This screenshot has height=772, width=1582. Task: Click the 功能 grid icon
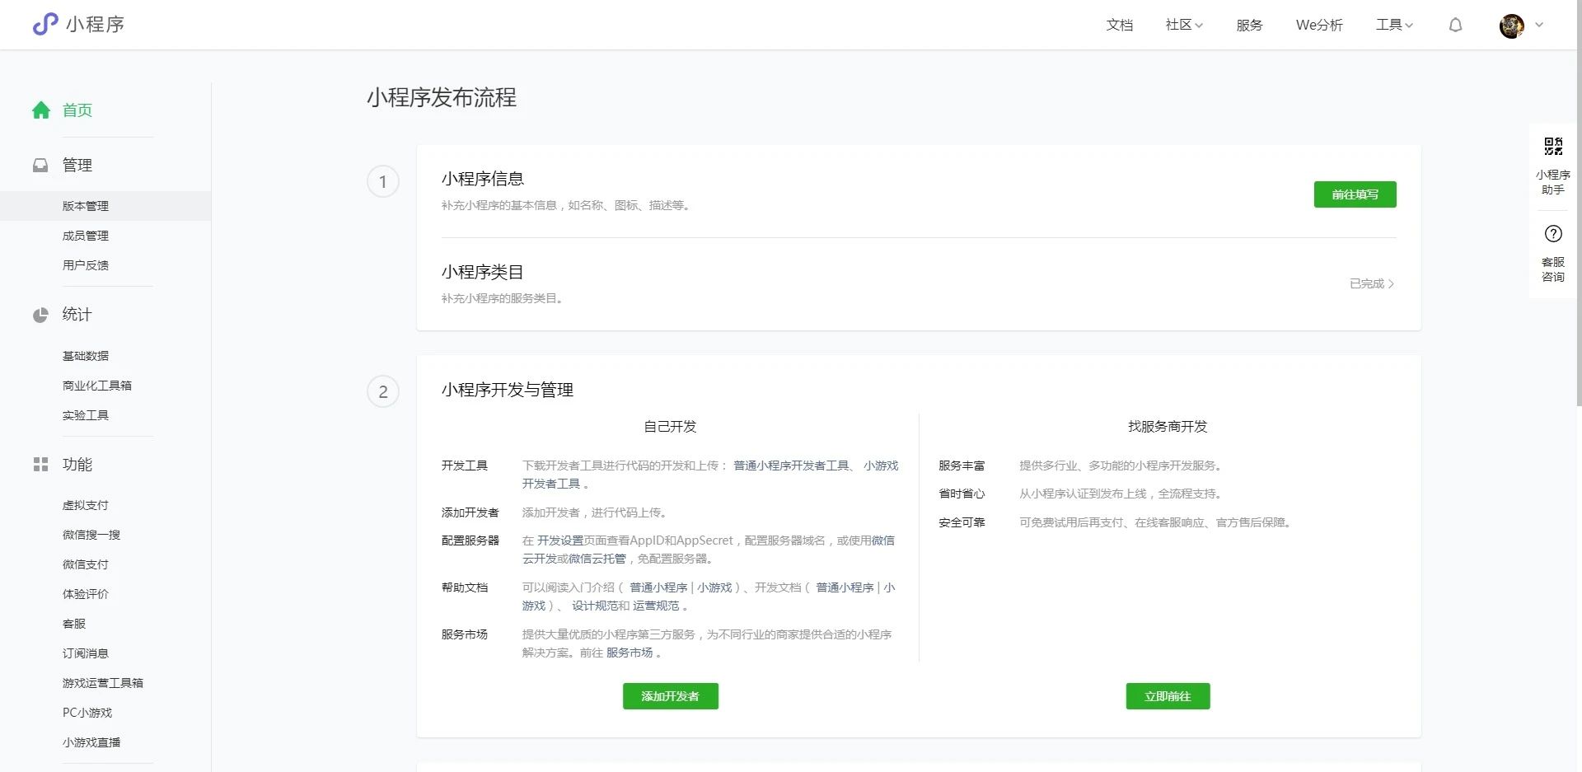(40, 465)
